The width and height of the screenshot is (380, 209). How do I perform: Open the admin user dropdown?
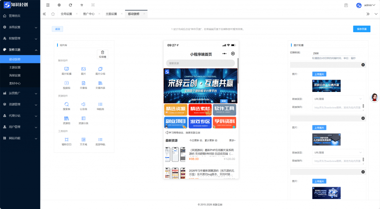(x=366, y=5)
